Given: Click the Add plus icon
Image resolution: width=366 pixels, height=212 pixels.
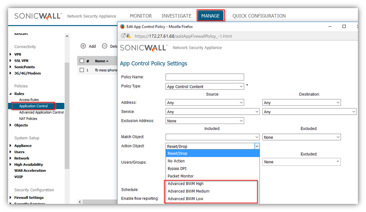Looking at the screenshot, I should click(x=83, y=46).
